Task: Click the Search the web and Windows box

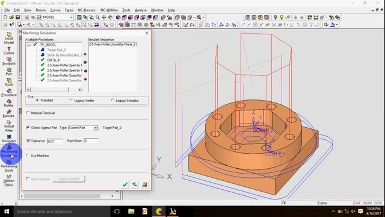Action: pos(61,212)
